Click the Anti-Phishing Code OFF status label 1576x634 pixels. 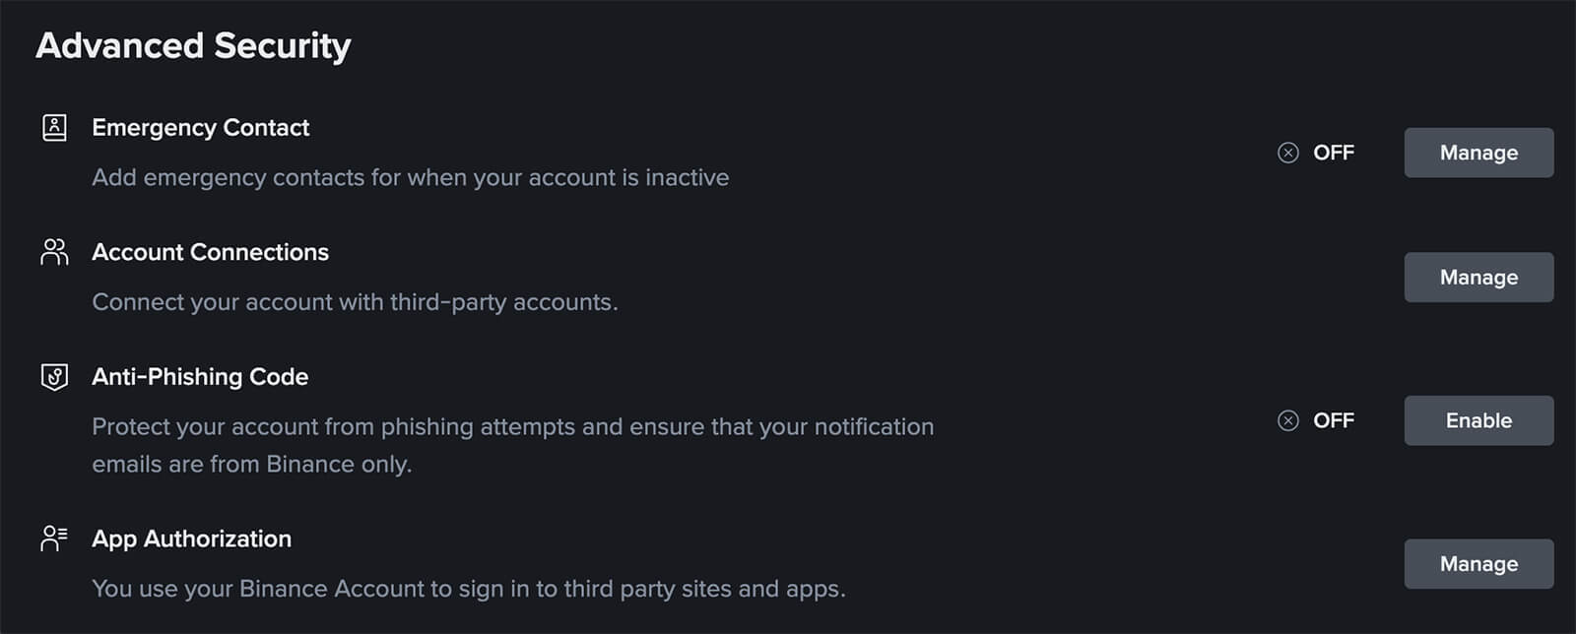(1333, 420)
